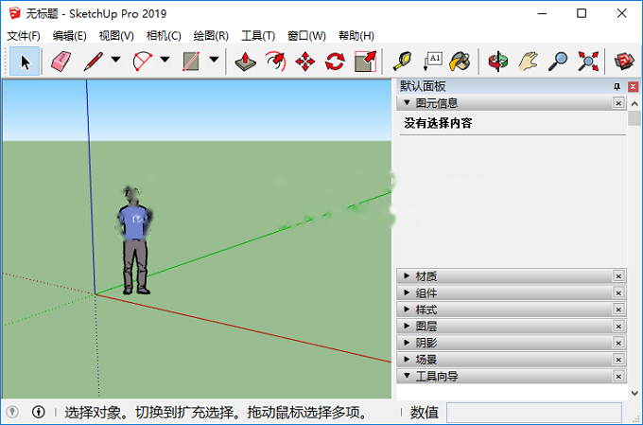Select the Zoom magnifier tool

pyautogui.click(x=558, y=62)
